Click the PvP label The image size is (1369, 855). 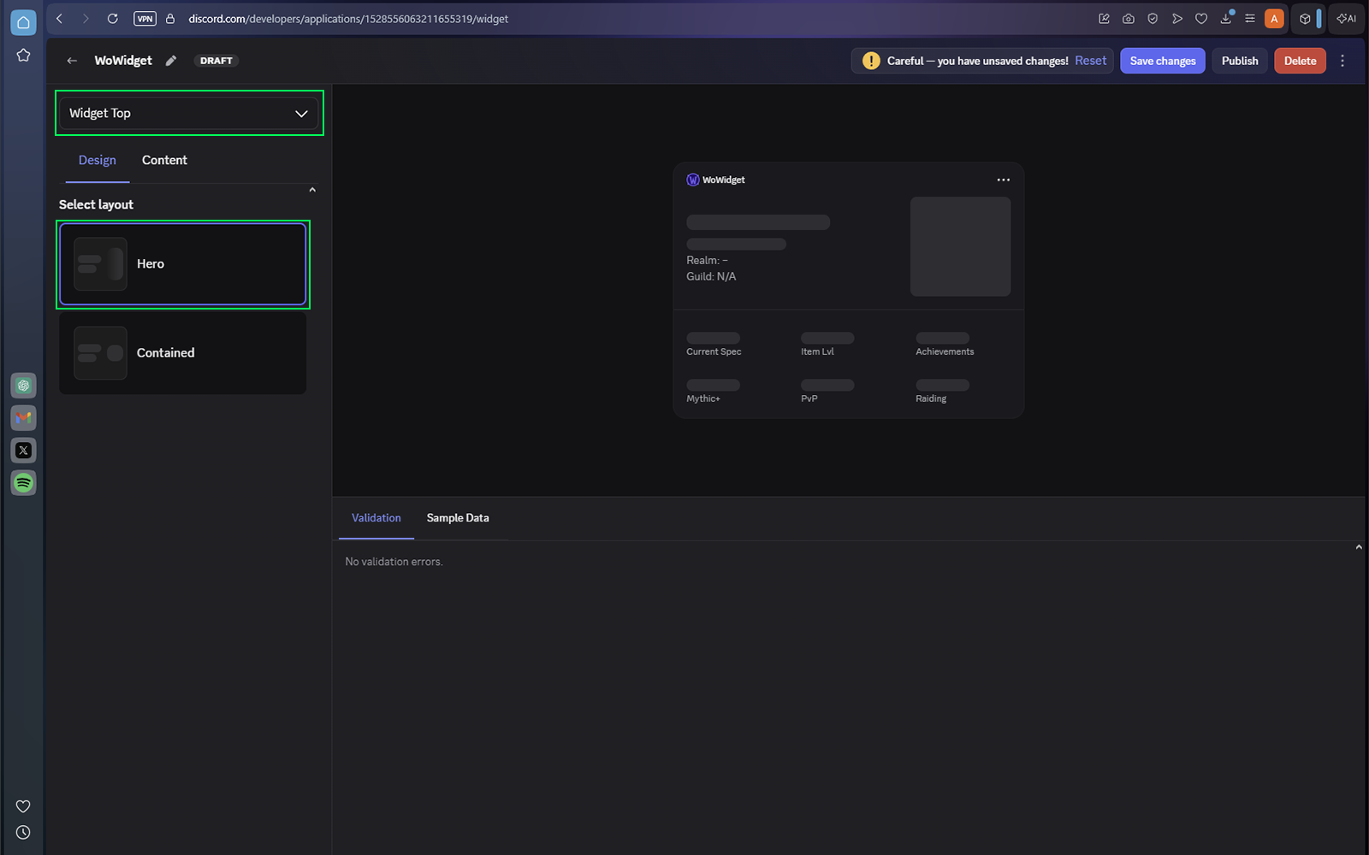(809, 398)
